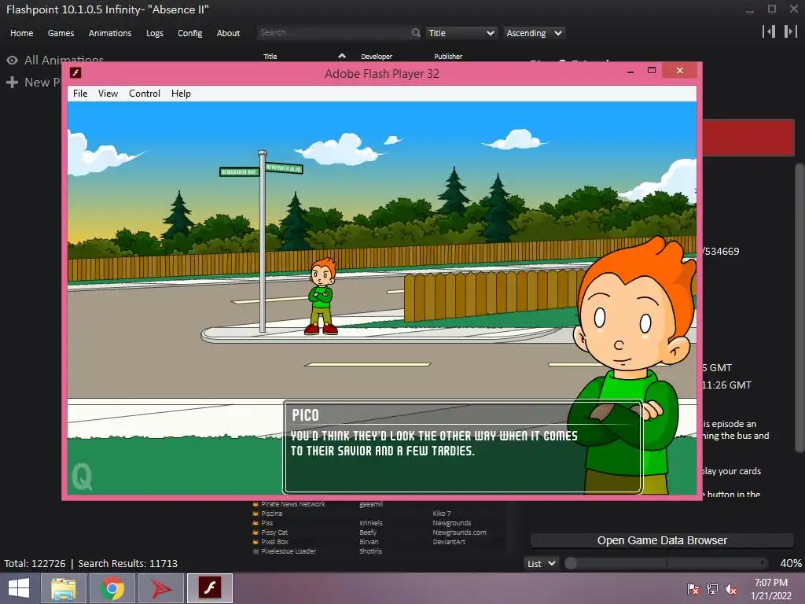Image resolution: width=805 pixels, height=604 pixels.
Task: Open Flashpoint About tab
Action: coord(228,33)
